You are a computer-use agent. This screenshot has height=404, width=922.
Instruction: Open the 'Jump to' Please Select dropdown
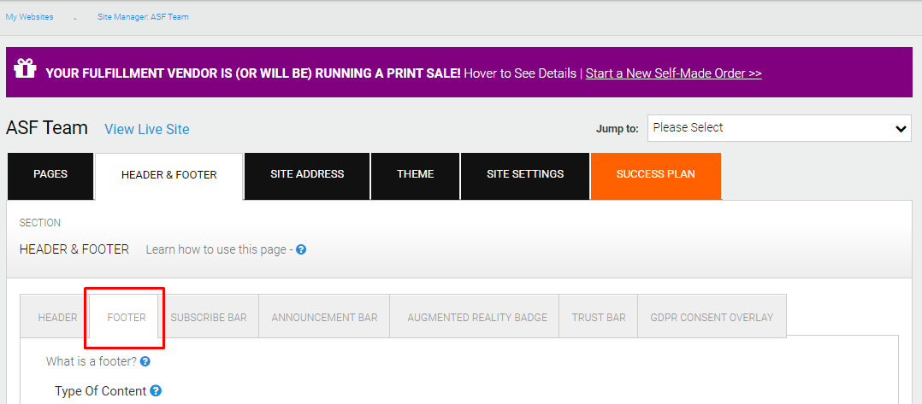(780, 128)
